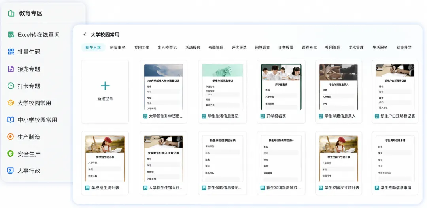427x208 pixels.
Task: Click the 批量生码 QR code icon
Action: pyautogui.click(x=11, y=52)
